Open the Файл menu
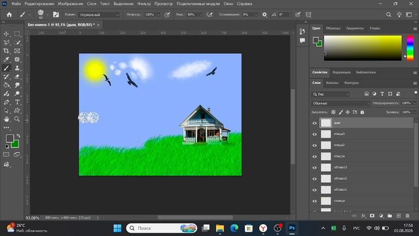The height and width of the screenshot is (236, 419). coord(16,4)
